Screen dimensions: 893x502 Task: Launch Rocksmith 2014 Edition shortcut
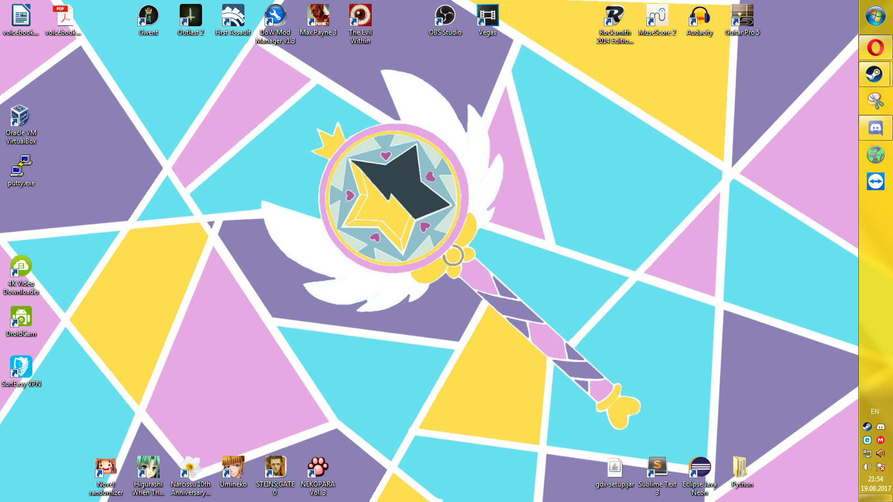(615, 24)
